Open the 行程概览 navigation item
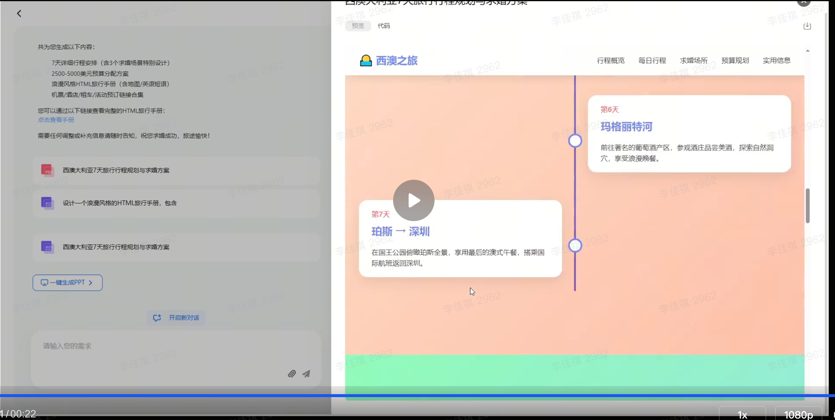The width and height of the screenshot is (835, 420). point(611,61)
